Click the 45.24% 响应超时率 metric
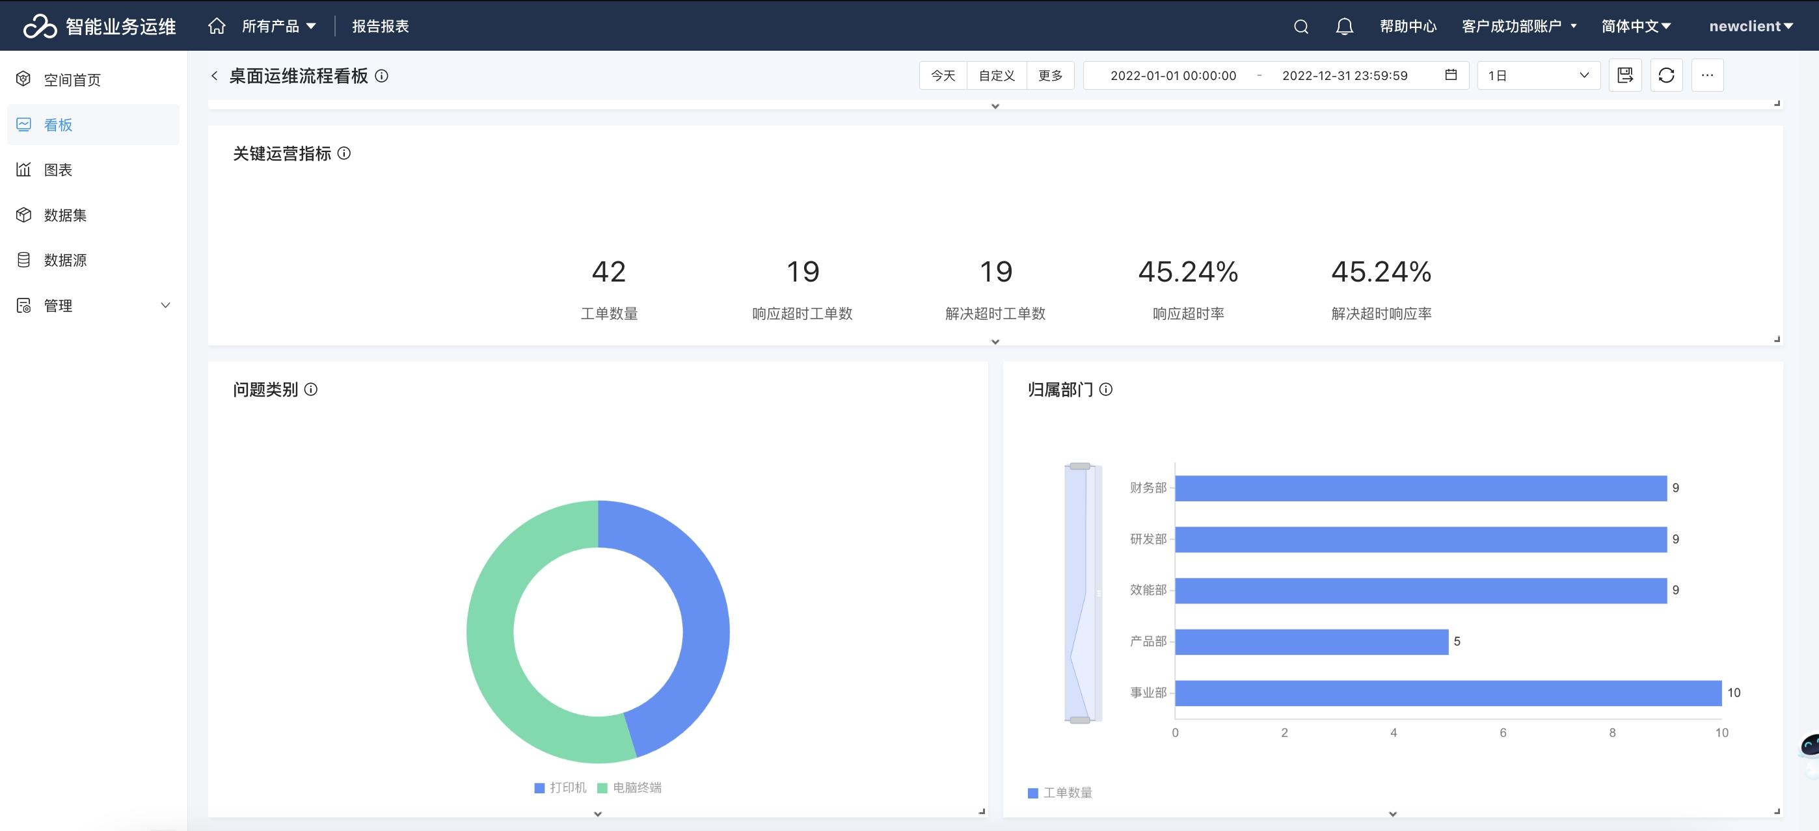 pos(1188,289)
